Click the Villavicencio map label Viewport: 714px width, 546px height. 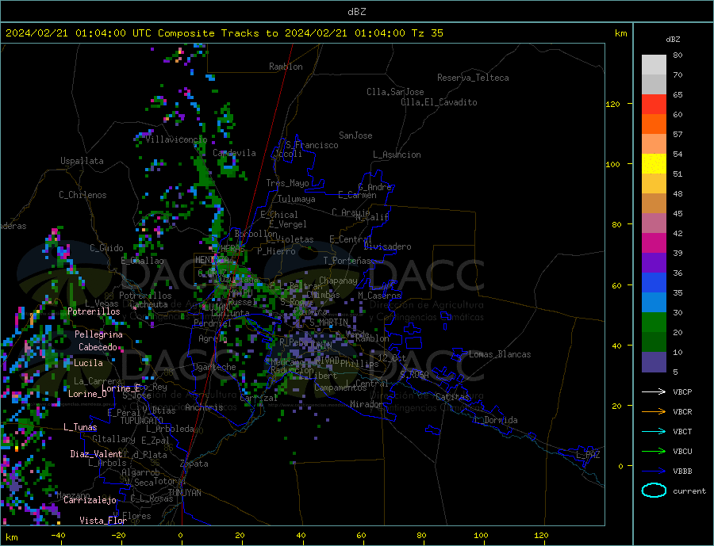coord(176,139)
